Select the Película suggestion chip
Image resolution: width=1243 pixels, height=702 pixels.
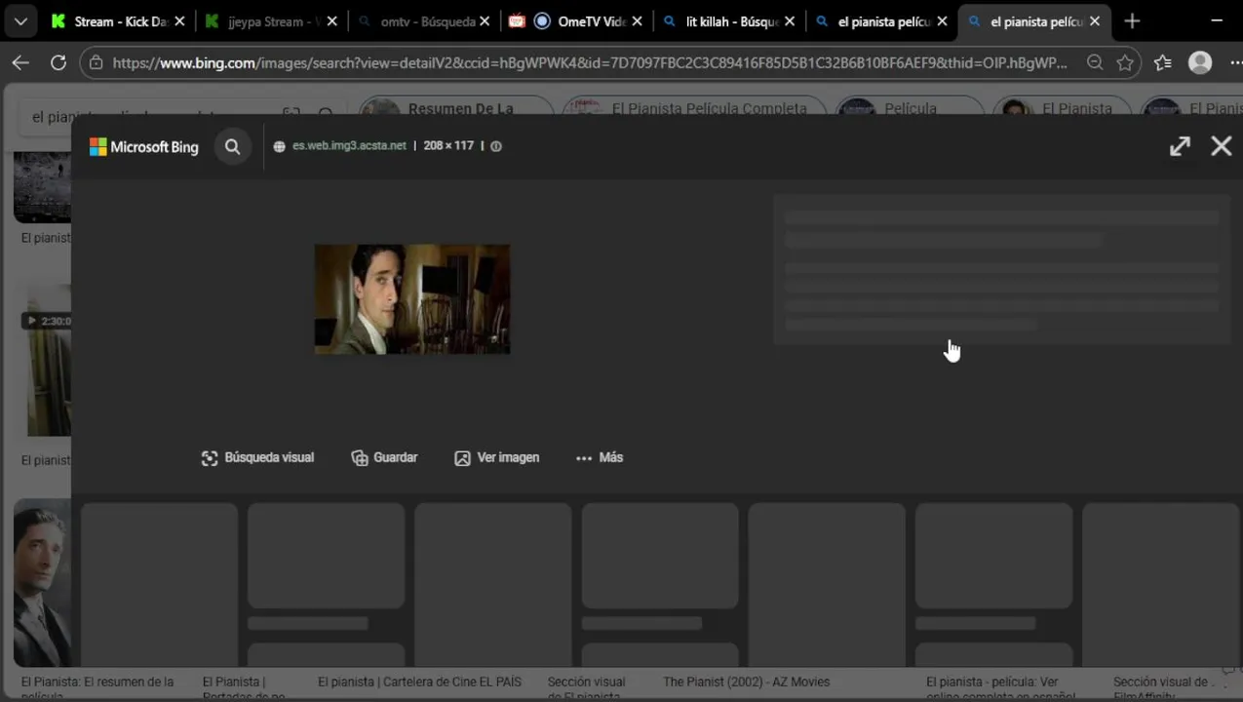pyautogui.click(x=910, y=108)
